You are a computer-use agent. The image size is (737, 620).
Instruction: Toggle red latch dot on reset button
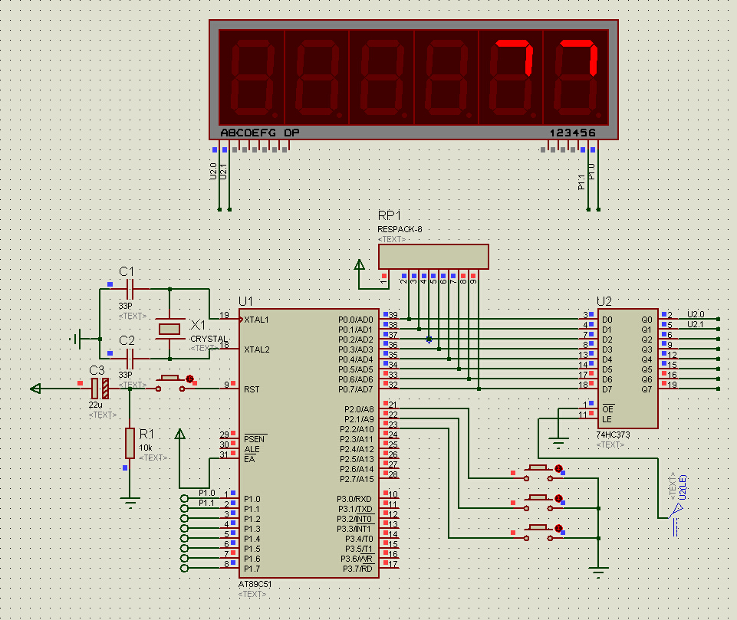(190, 379)
